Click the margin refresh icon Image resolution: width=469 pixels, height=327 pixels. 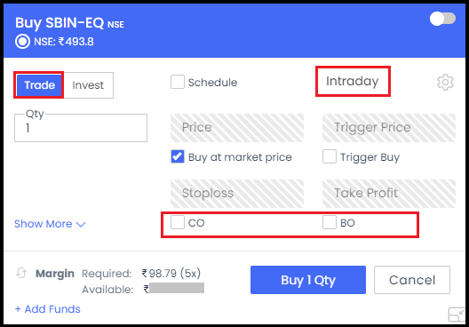[x=21, y=273]
